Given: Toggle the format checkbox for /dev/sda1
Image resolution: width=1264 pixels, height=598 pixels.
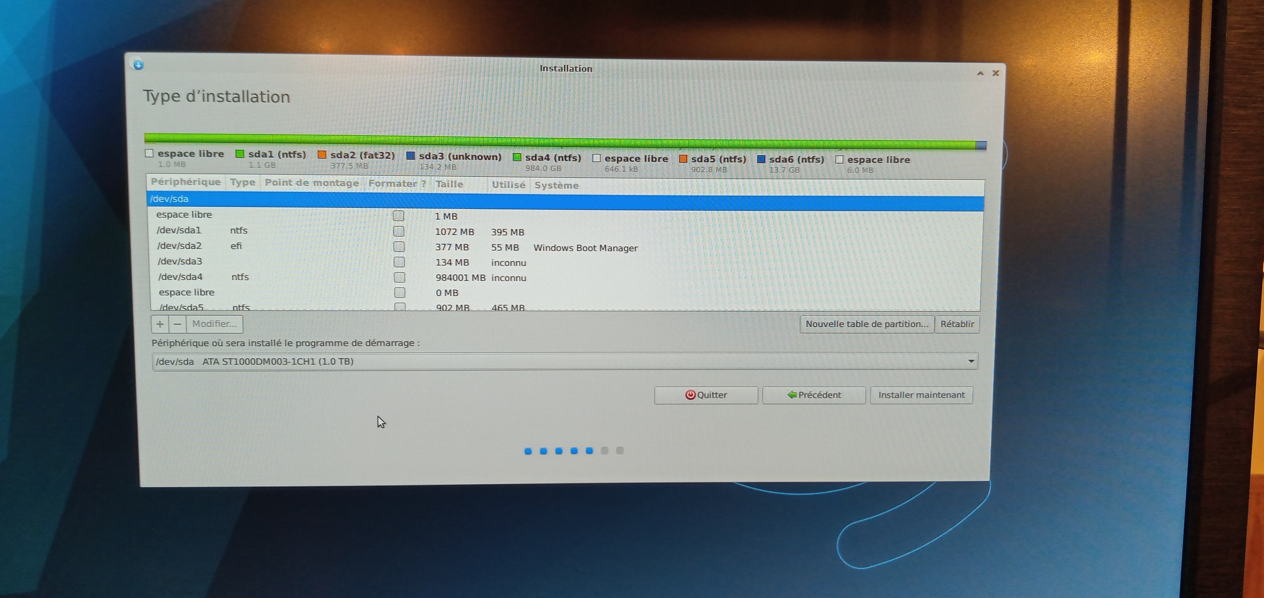Looking at the screenshot, I should (x=399, y=231).
